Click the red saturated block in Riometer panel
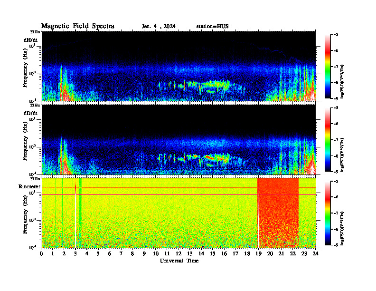This screenshot has width=376, height=291. point(278,213)
